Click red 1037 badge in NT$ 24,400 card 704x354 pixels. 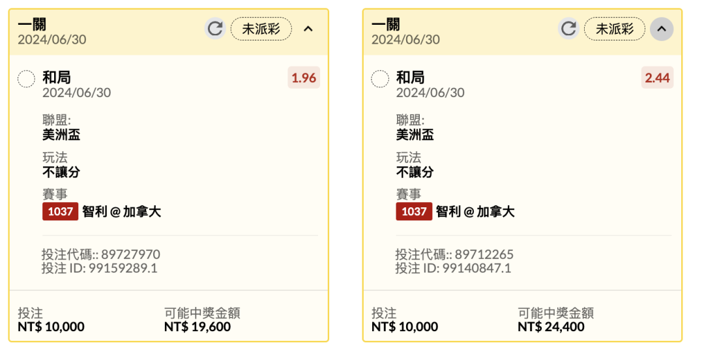414,212
